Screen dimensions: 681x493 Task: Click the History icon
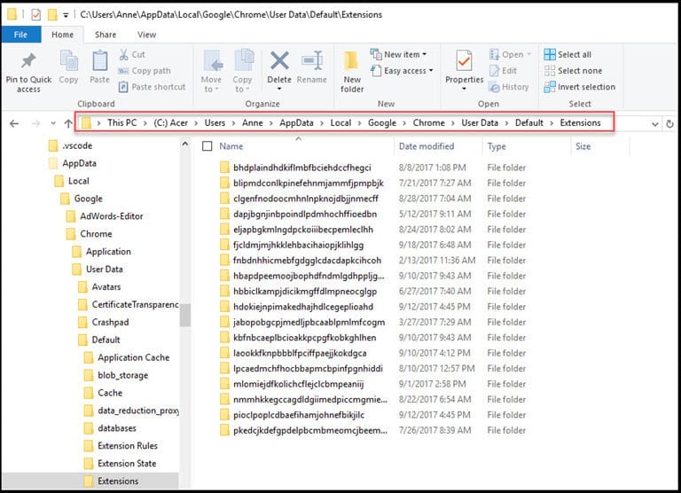coord(494,87)
